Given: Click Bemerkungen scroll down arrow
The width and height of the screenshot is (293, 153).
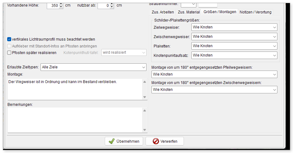Looking at the screenshot, I should (145, 130).
